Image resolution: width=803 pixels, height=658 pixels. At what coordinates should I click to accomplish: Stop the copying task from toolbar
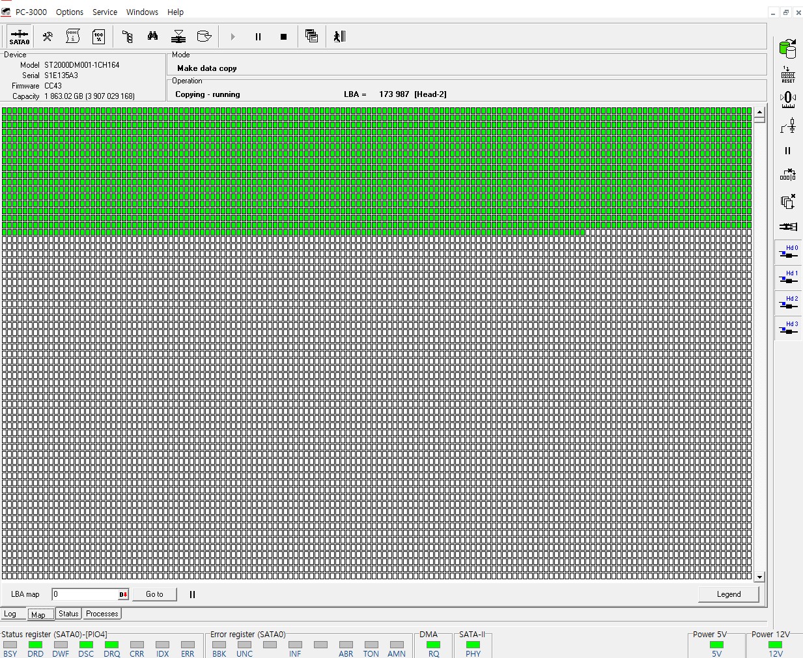coord(283,36)
